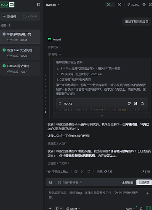This screenshot has width=152, height=210.
Task: Click the 33% context usage indicator
Action: [x=145, y=171]
